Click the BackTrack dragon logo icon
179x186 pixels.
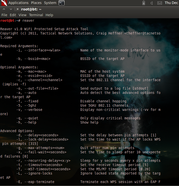4,3
